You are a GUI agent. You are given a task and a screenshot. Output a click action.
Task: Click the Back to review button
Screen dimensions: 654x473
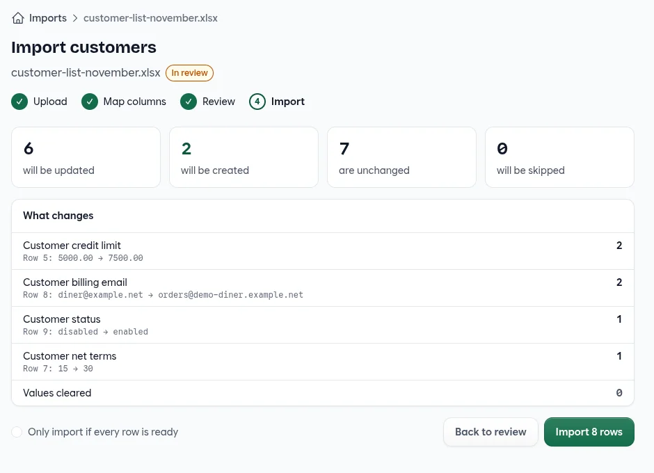491,432
